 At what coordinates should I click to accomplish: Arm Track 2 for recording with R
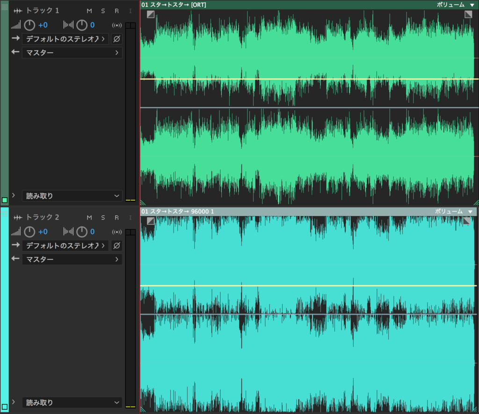(116, 218)
